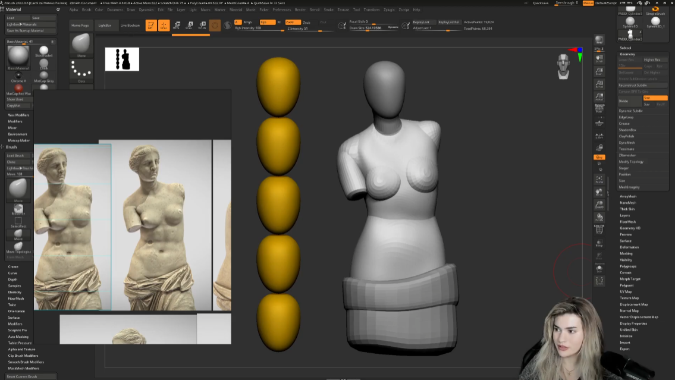675x380 pixels.
Task: Select the SkinShade4 material sphere
Action: pos(43,51)
